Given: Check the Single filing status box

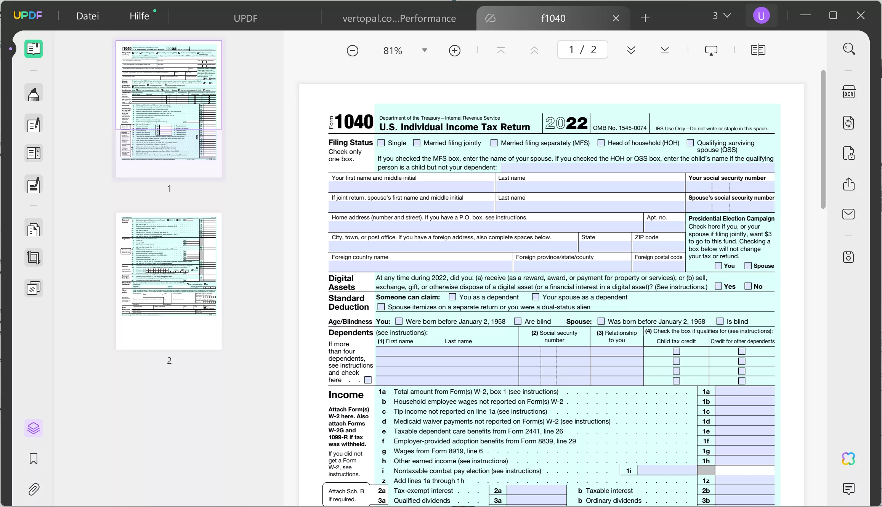Looking at the screenshot, I should [x=382, y=142].
